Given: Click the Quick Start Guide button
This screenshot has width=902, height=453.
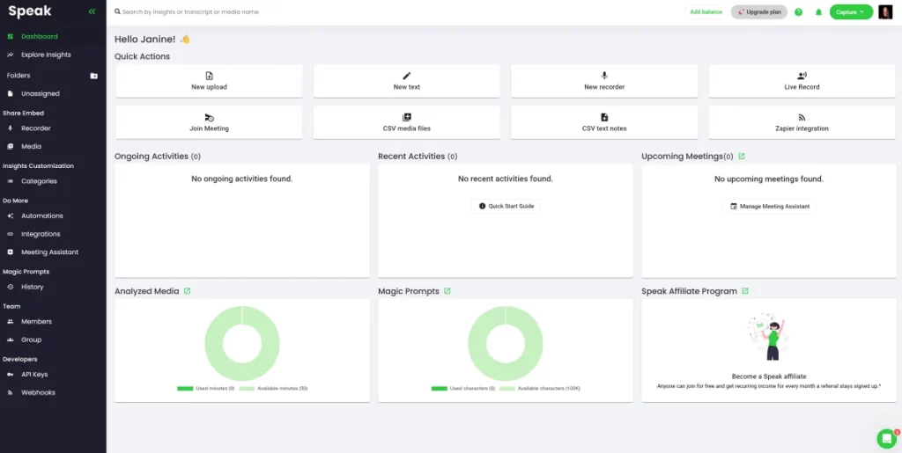Looking at the screenshot, I should [x=506, y=206].
